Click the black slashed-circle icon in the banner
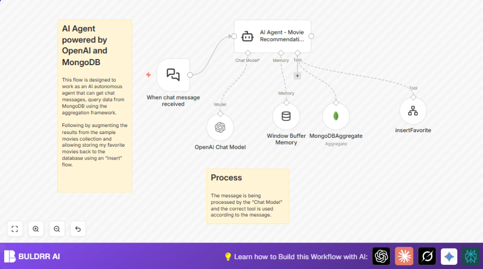Screen dimensions: 483x269 tap(427, 256)
